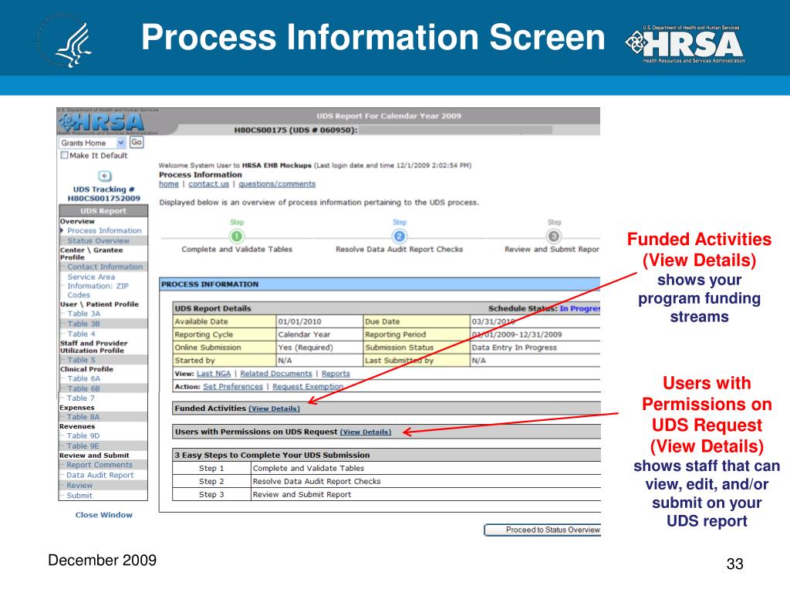Viewport: 790px width, 592px height.
Task: Open Data Audit Report in sidebar
Action: pos(100,475)
